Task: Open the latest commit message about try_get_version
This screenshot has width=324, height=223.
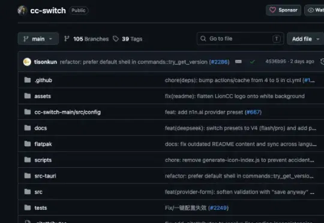Action: pyautogui.click(x=134, y=62)
